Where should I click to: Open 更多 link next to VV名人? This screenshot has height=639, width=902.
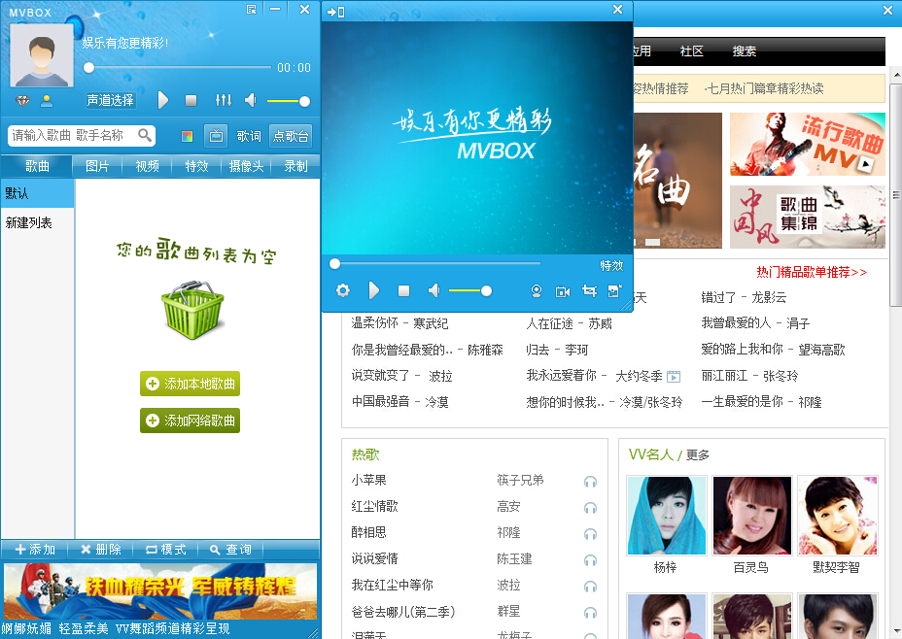[x=698, y=455]
